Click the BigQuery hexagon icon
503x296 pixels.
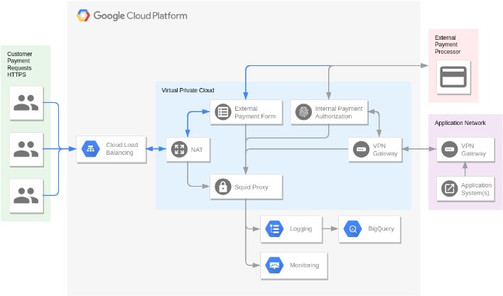pos(353,229)
